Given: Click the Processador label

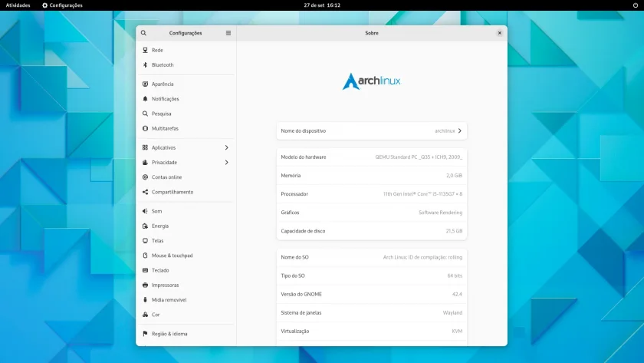Looking at the screenshot, I should point(294,194).
